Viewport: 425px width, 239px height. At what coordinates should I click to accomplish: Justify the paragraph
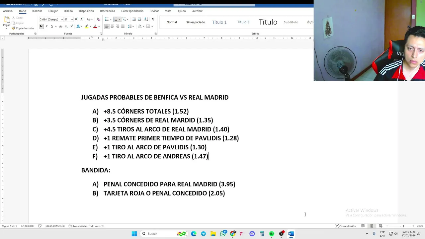pos(123,26)
